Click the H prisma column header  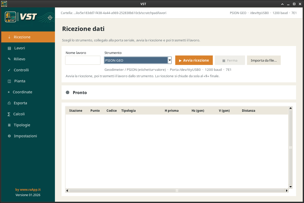[172, 111]
